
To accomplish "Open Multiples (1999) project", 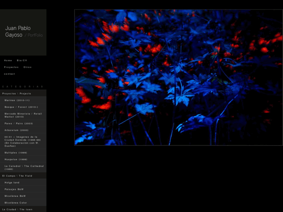I will pyautogui.click(x=23, y=152).
